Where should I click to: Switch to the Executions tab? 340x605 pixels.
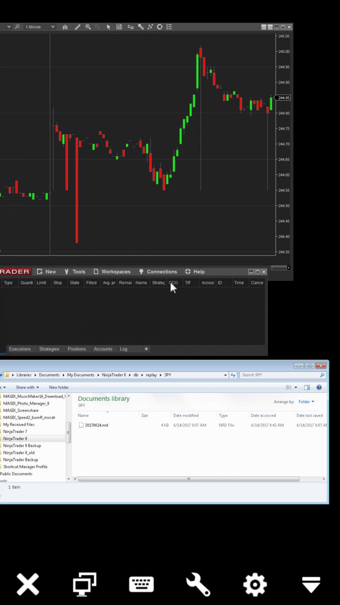point(20,349)
